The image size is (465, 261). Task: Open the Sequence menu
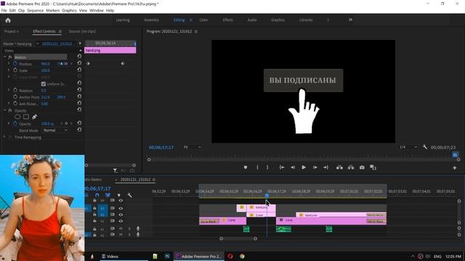(x=36, y=10)
